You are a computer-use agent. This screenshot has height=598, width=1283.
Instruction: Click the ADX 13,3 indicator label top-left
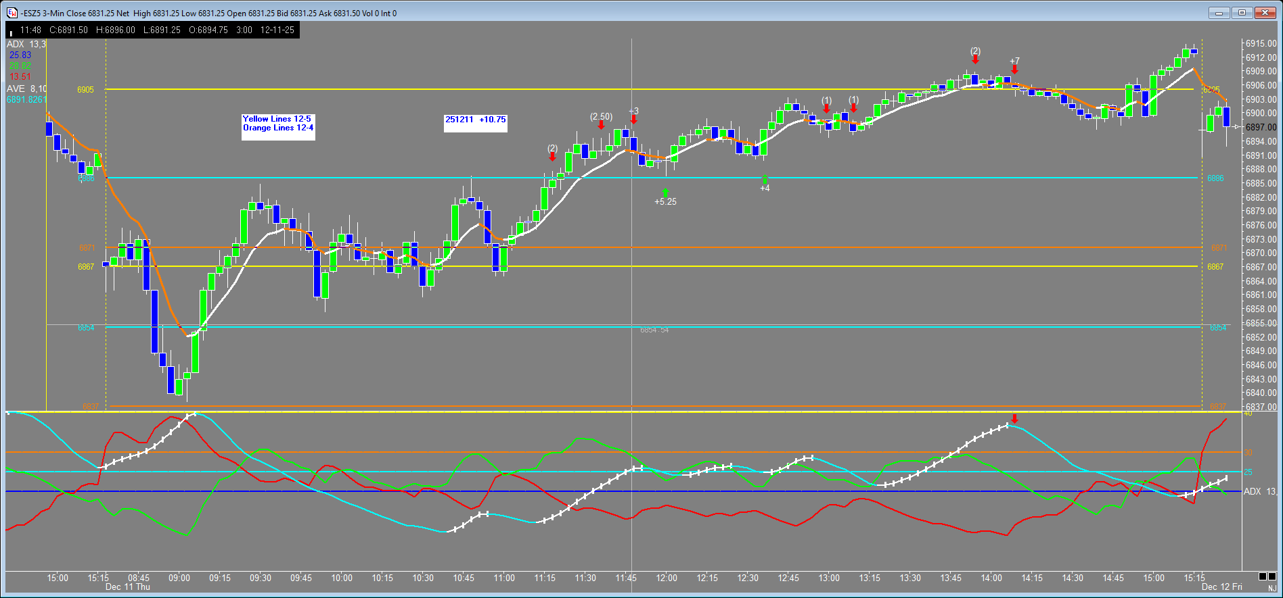pyautogui.click(x=26, y=44)
